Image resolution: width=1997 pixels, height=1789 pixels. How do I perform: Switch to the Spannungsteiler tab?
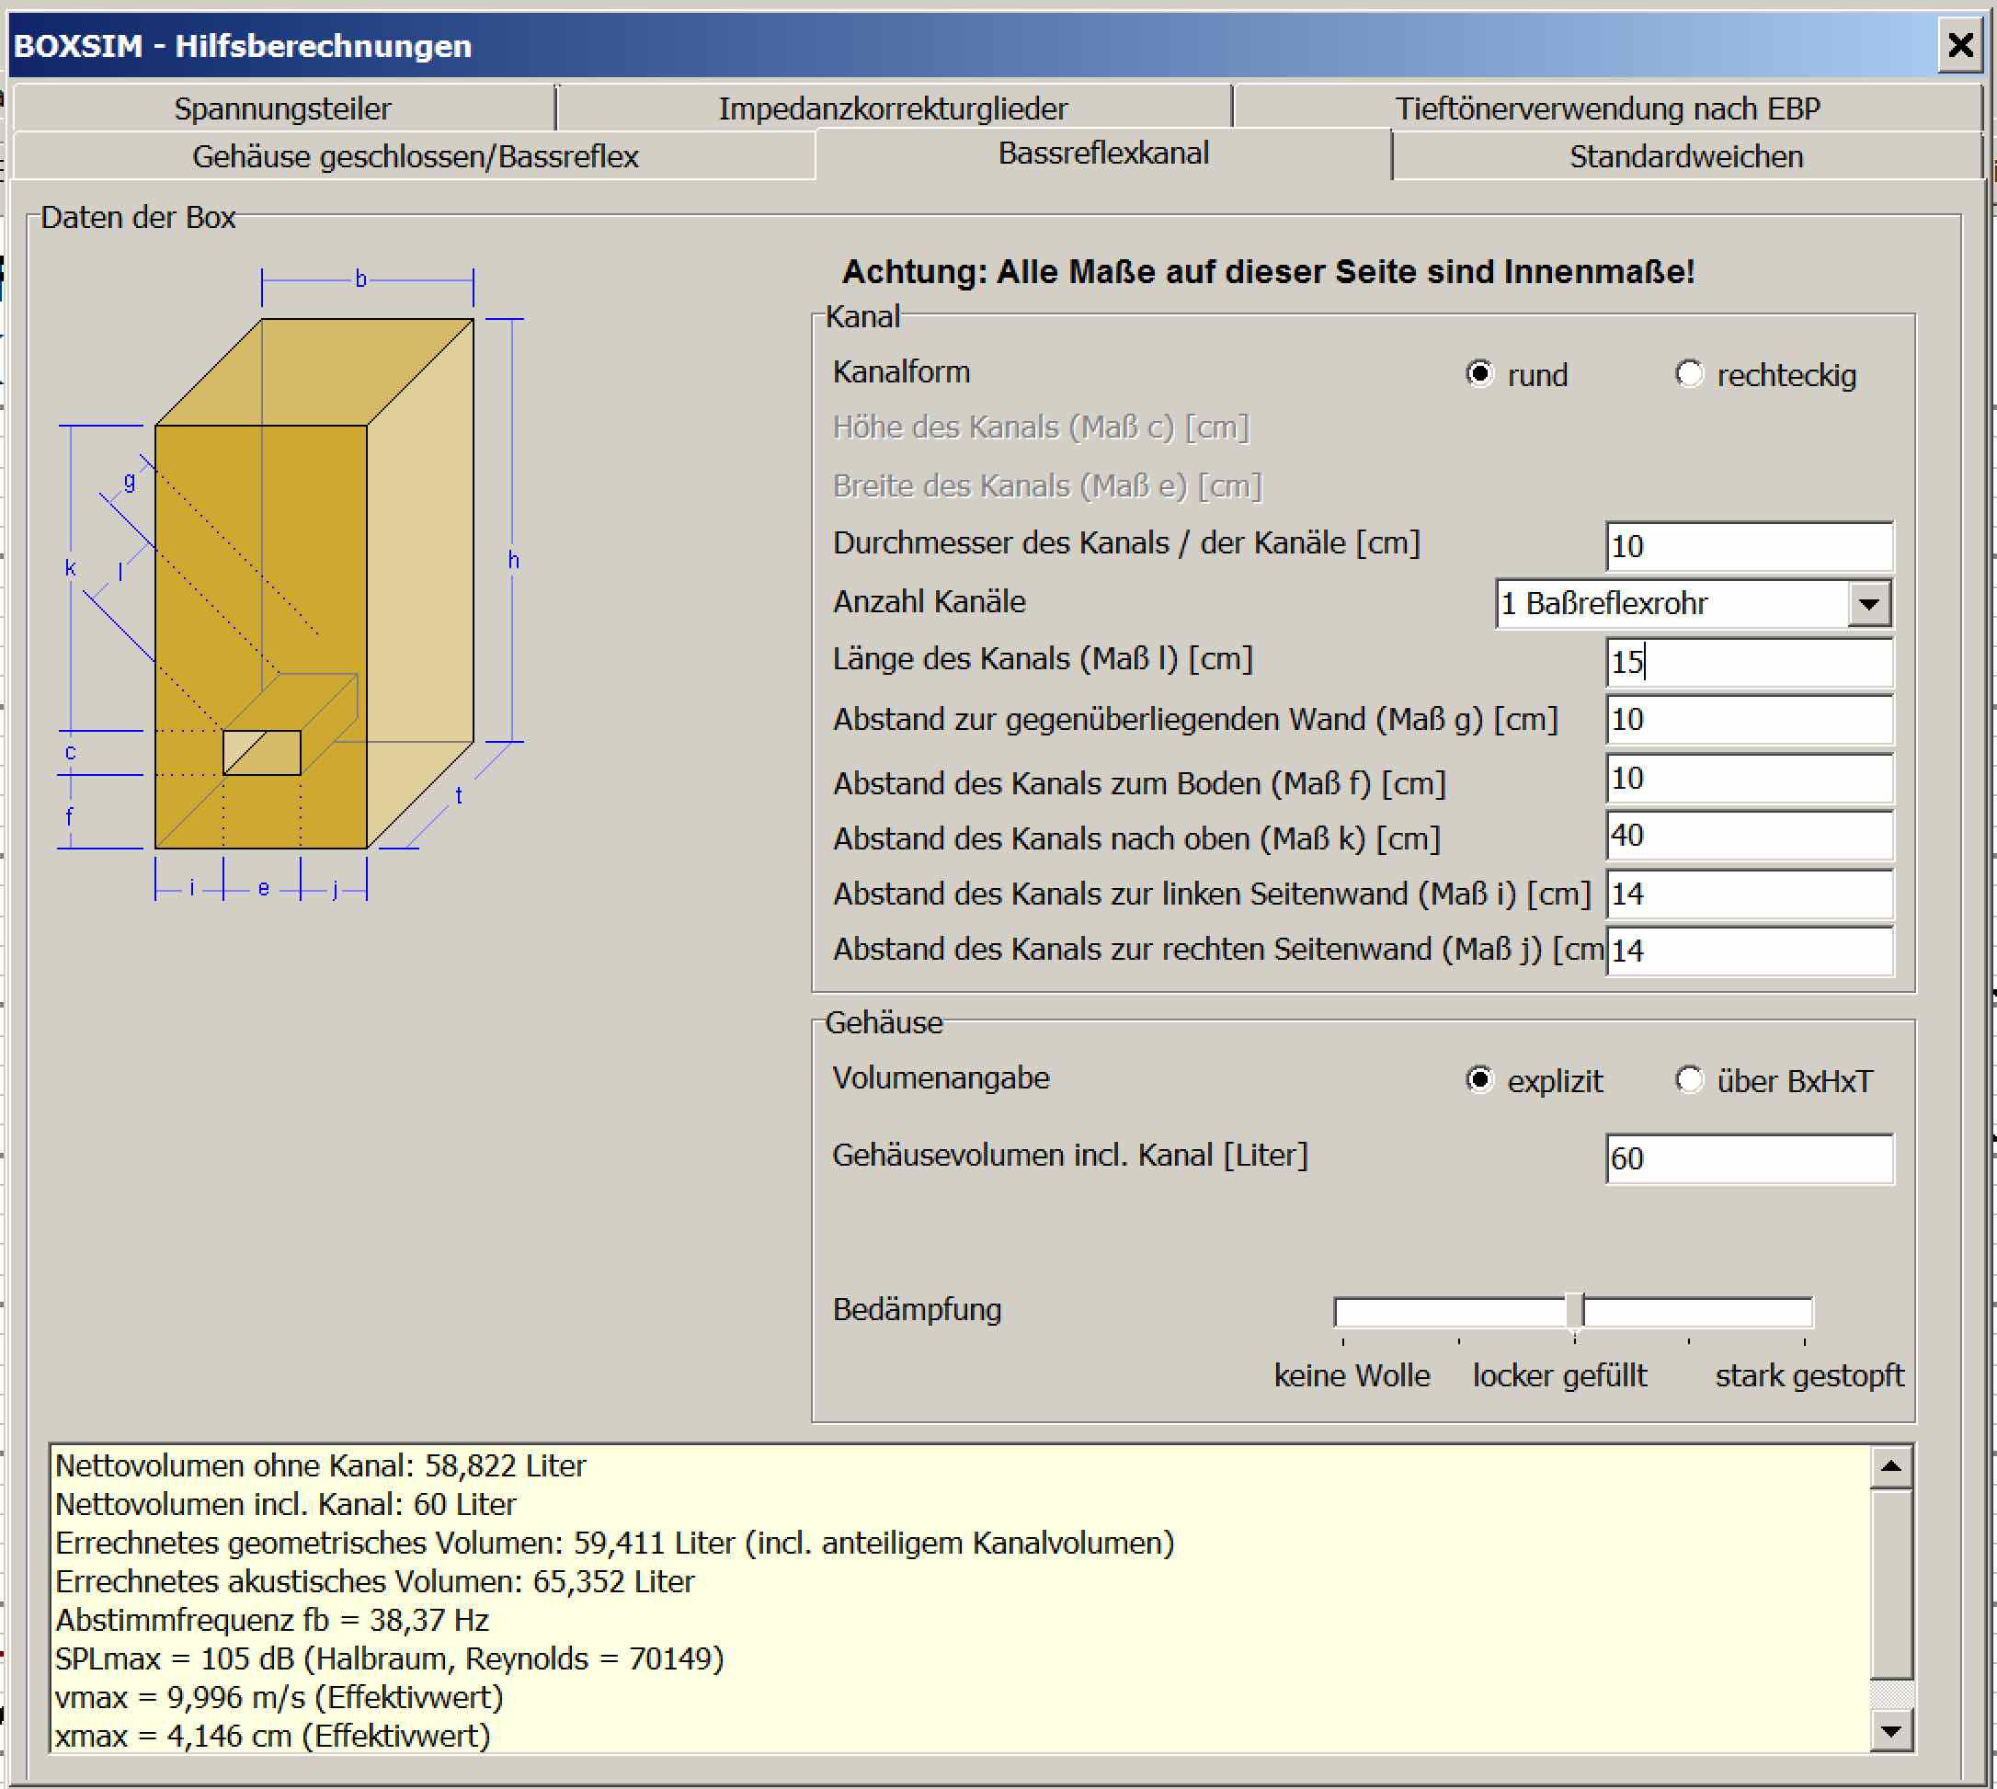[x=282, y=108]
